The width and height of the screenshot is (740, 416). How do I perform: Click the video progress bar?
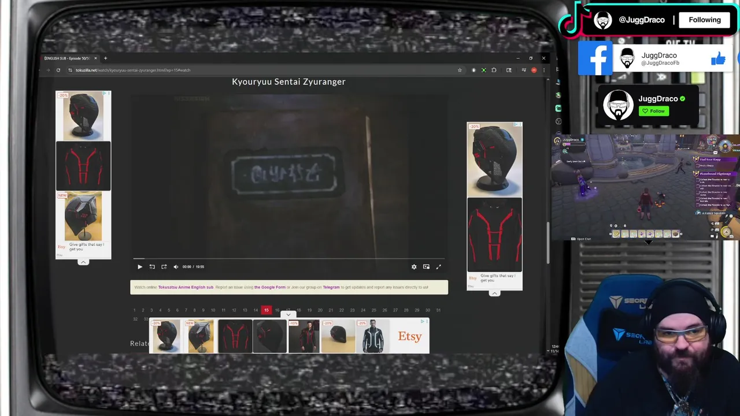(289, 259)
